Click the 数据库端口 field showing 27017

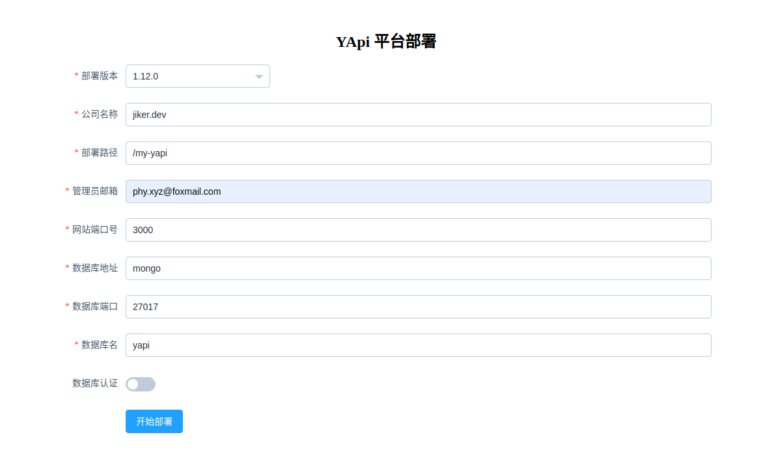pos(418,307)
